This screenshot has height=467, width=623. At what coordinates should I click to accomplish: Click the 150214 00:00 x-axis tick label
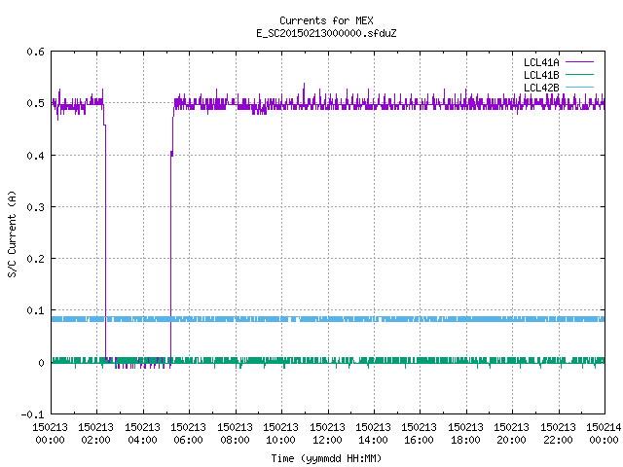604,433
